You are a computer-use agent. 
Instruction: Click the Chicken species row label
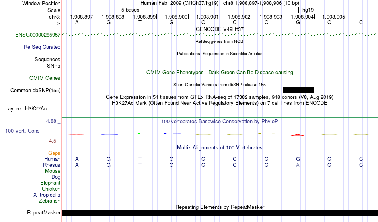coord(51,189)
